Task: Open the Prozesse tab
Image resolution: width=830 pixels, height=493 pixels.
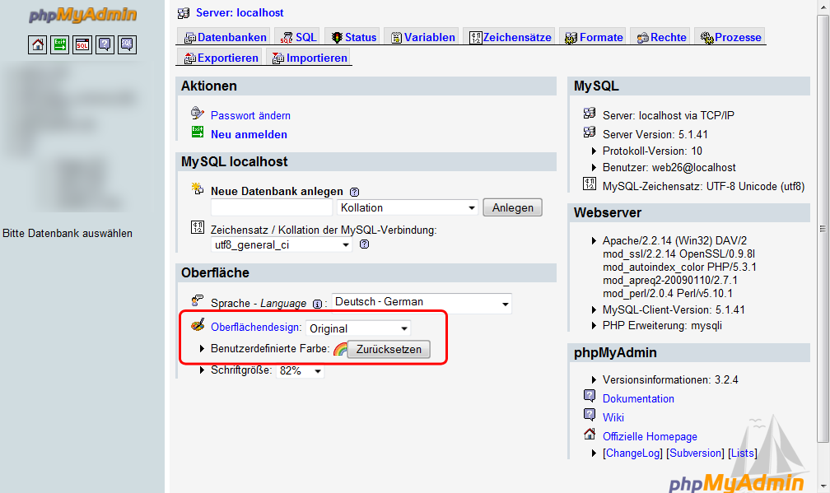Action: tap(730, 37)
